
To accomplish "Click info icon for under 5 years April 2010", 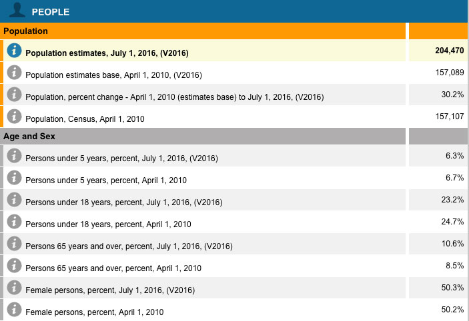I will tap(14, 178).
